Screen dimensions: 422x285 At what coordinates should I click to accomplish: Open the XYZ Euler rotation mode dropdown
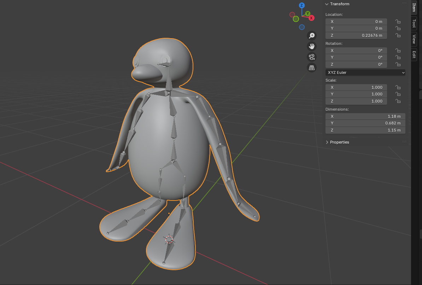[365, 72]
